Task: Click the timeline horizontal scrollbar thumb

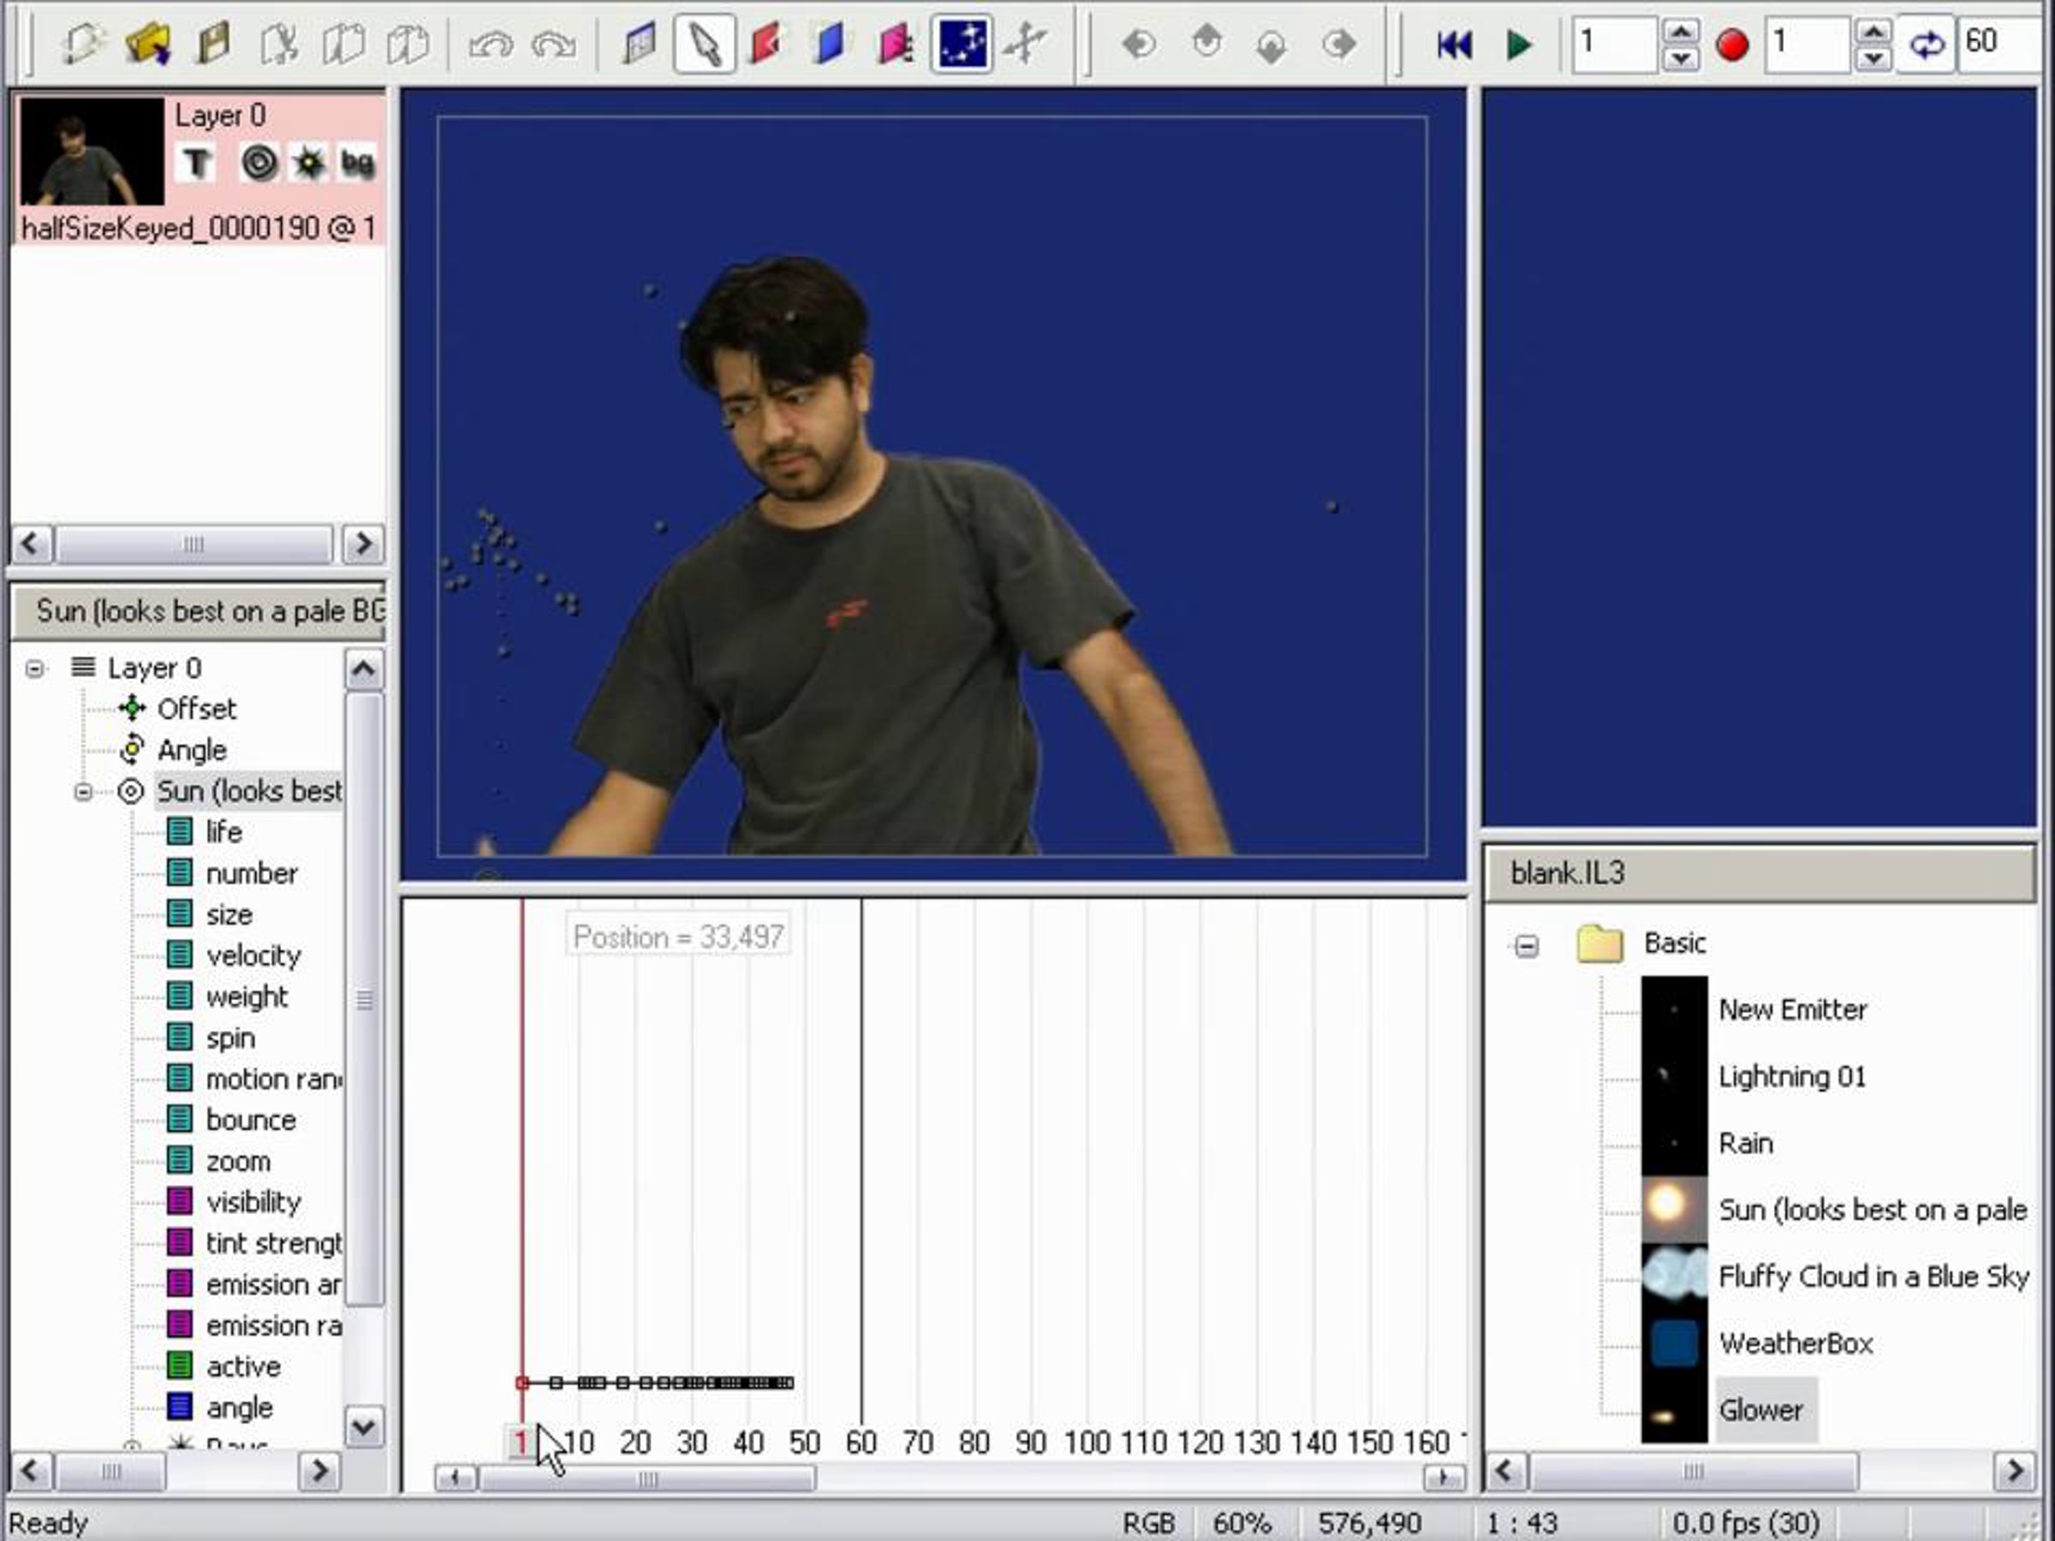Action: pyautogui.click(x=646, y=1477)
